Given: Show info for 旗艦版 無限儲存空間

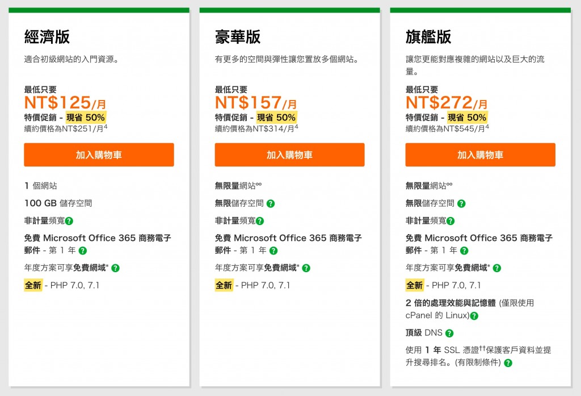Looking at the screenshot, I should point(461,203).
